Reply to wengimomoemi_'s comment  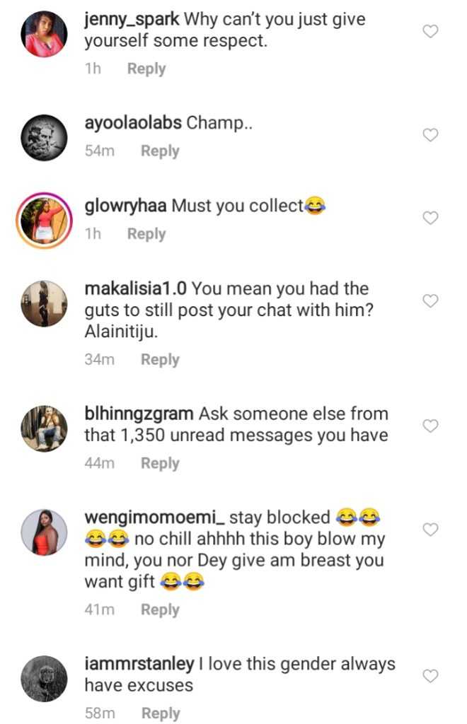coord(160,610)
